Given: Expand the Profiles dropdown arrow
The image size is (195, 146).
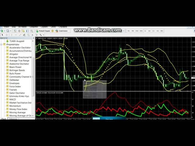Looking at the screenshot, I should (11, 31).
